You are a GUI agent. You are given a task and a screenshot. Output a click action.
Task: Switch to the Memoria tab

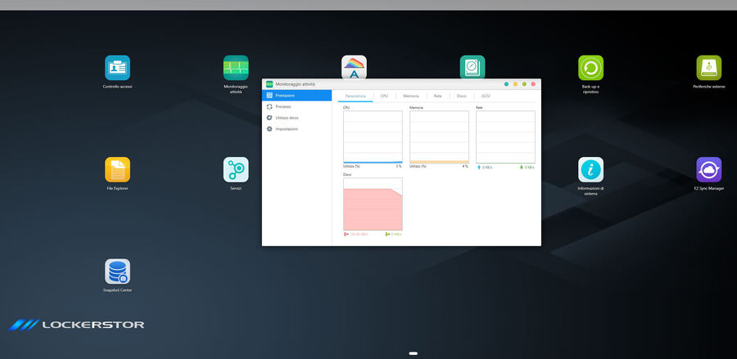(x=410, y=96)
